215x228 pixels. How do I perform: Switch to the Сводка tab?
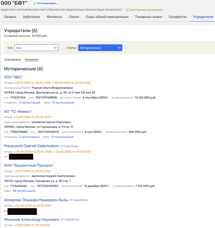coord(10,17)
